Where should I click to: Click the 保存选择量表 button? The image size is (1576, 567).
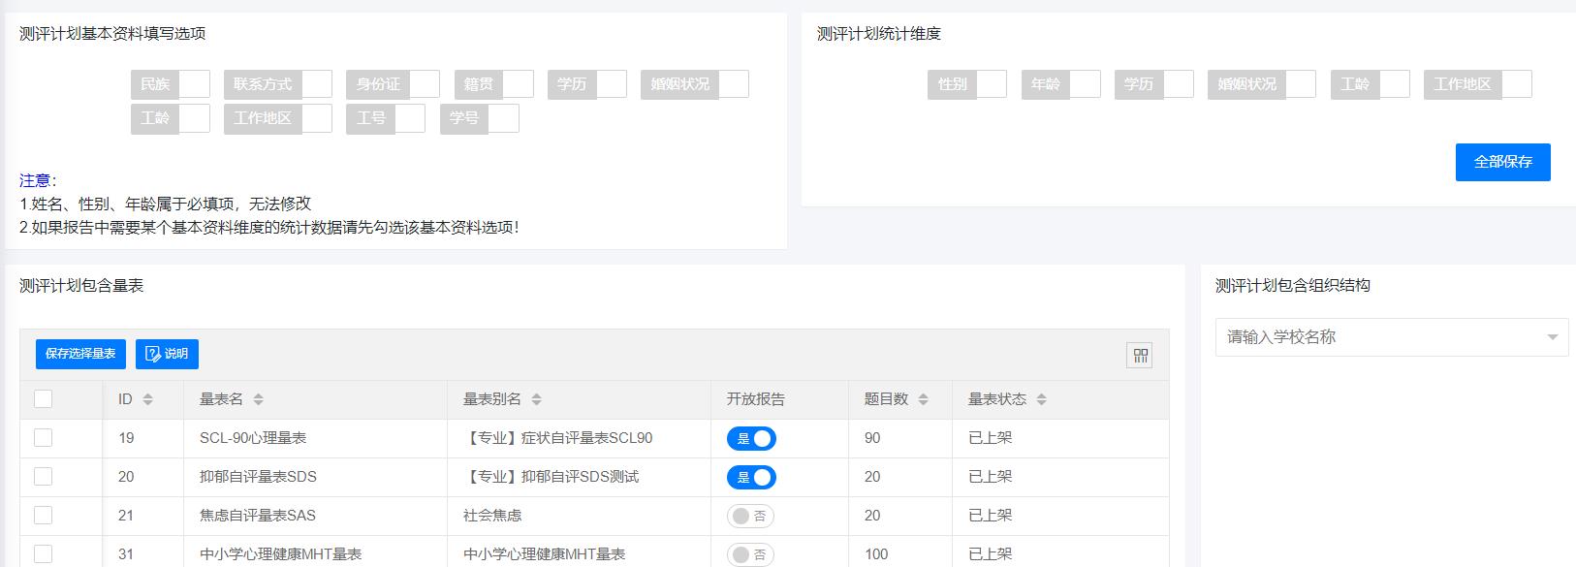pos(80,354)
